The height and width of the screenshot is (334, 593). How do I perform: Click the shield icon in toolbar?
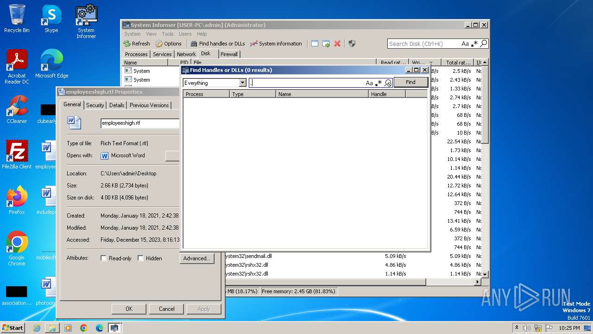click(x=352, y=44)
